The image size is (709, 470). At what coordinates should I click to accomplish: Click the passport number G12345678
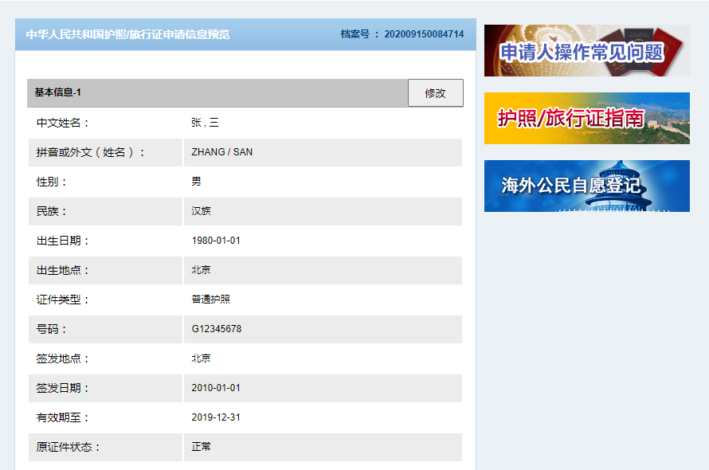[217, 329]
